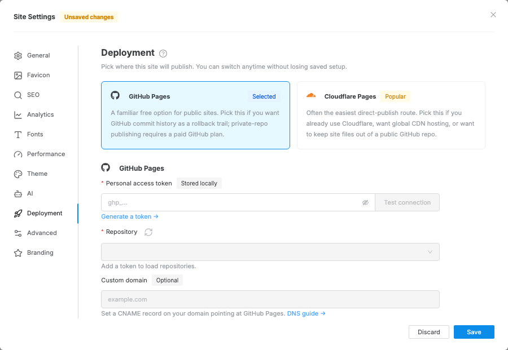
Task: Click the Optional tag beside Custom domain
Action: click(167, 280)
